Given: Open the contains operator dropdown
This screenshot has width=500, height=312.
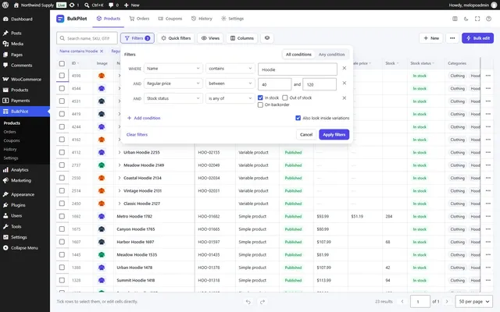Looking at the screenshot, I should [230, 69].
